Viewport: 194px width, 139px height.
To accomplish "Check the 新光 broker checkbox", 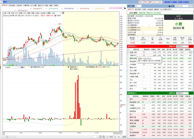I will 128,89.
